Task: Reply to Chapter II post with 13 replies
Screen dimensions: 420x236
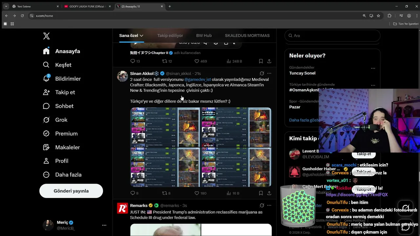Action: pos(135,61)
